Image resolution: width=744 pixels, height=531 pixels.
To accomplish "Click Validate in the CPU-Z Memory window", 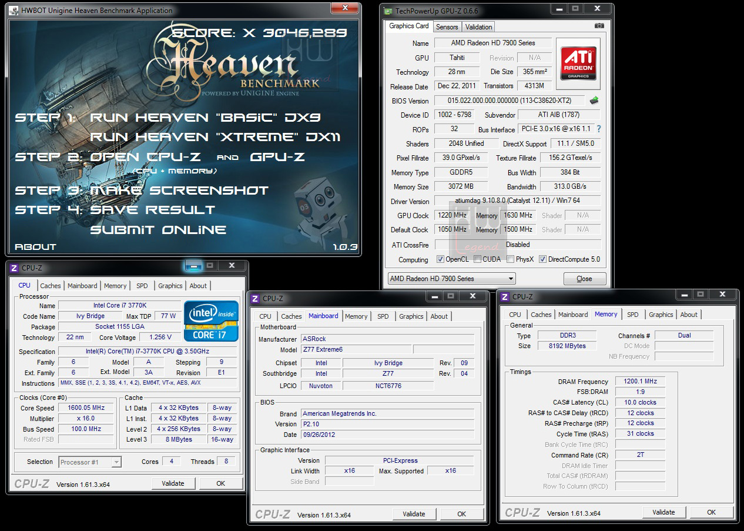I will click(x=663, y=512).
